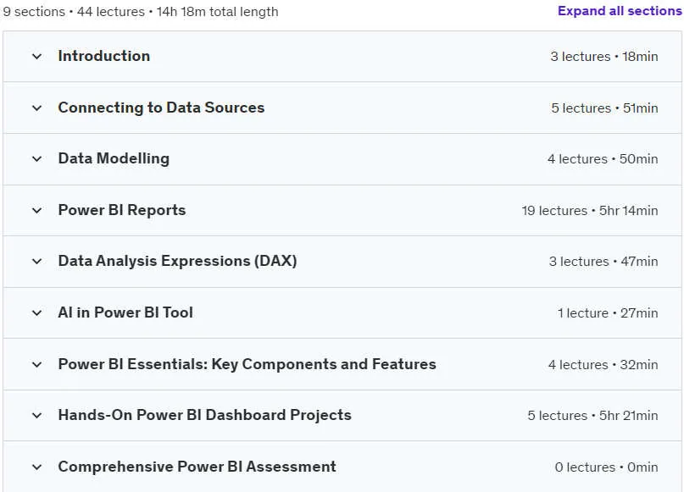
Task: Expand the Data Modelling chevron
Action: coord(37,159)
